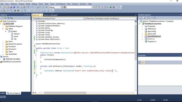182x102 pixels.
Task: Switch to the Toolbox bottom tab
Action: pos(3,93)
